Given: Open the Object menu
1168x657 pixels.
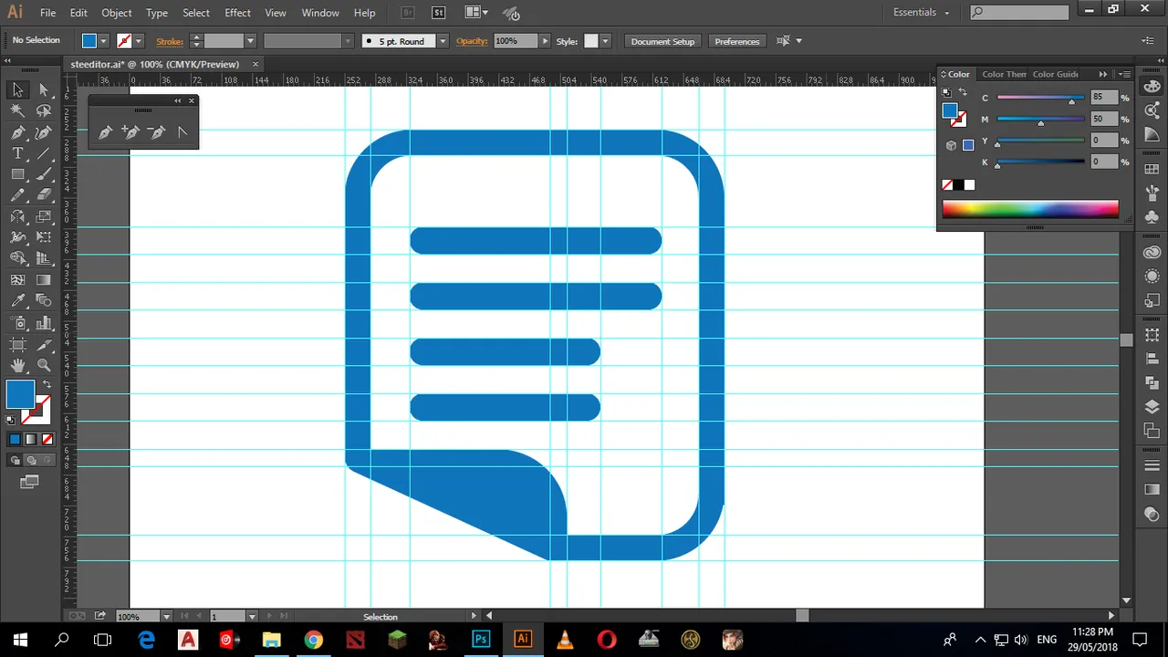Looking at the screenshot, I should 116,13.
